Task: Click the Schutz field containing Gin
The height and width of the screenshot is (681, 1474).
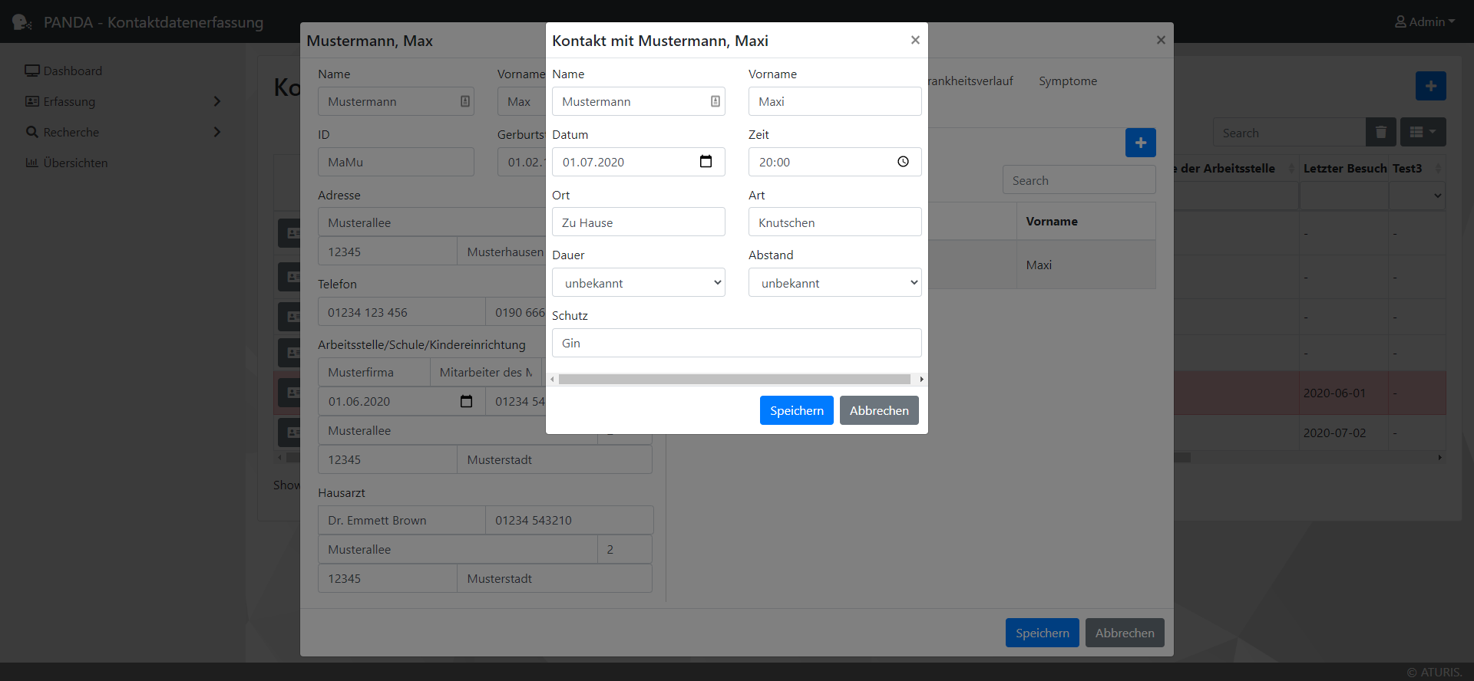Action: click(x=737, y=343)
